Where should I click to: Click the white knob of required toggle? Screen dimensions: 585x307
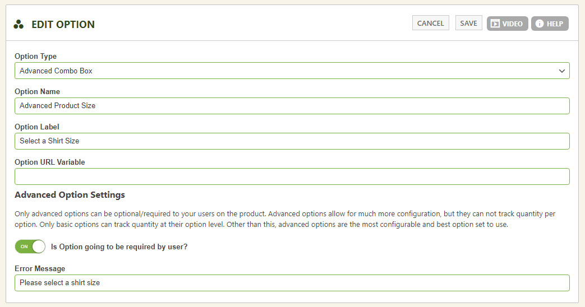click(x=39, y=246)
